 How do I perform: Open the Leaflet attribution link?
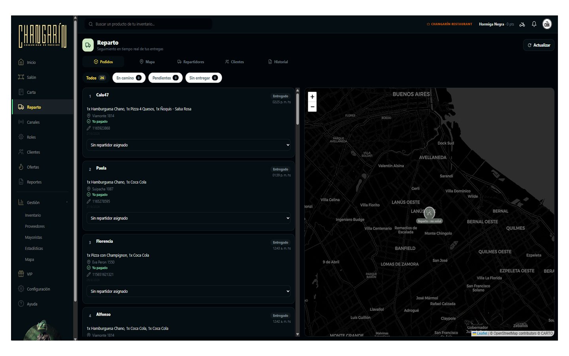coord(482,333)
